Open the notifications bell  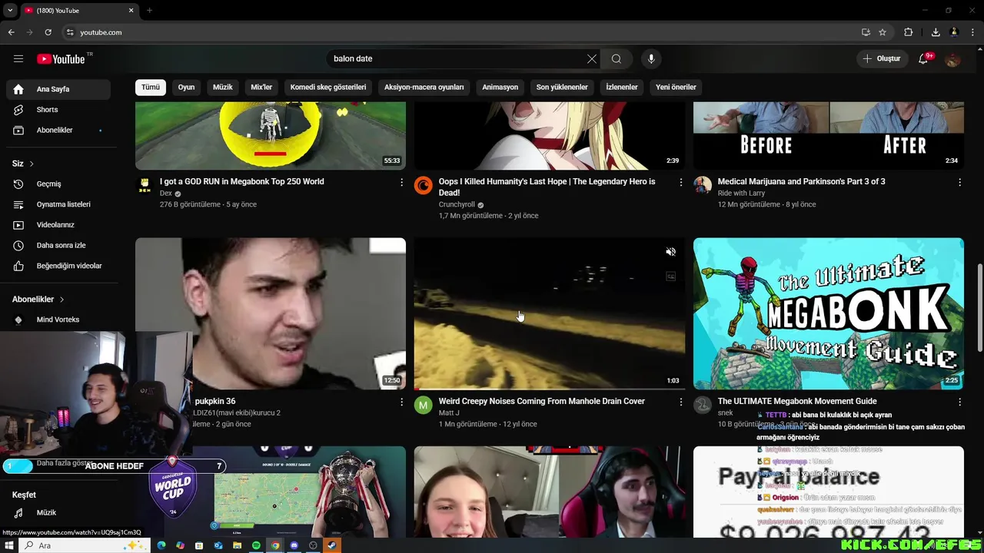[x=924, y=58]
